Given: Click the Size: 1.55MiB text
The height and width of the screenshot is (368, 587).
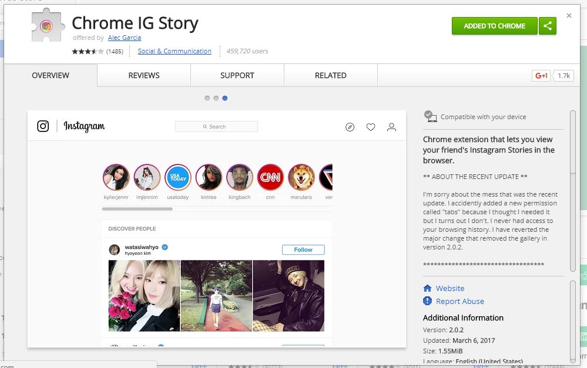Looking at the screenshot, I should tap(443, 351).
